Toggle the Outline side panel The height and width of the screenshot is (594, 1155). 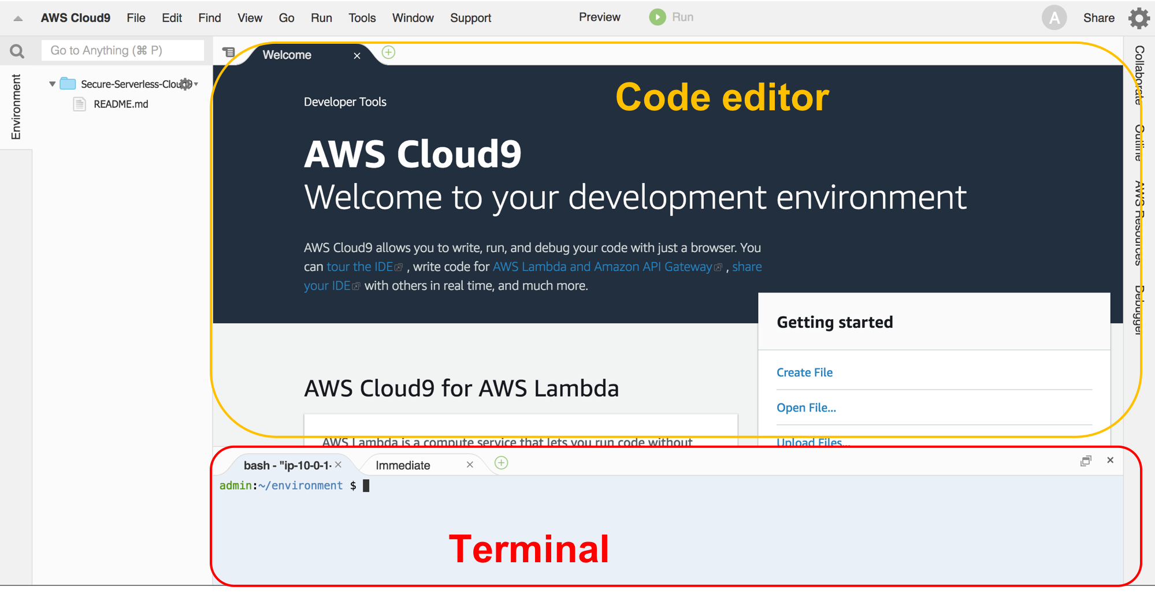(1139, 143)
